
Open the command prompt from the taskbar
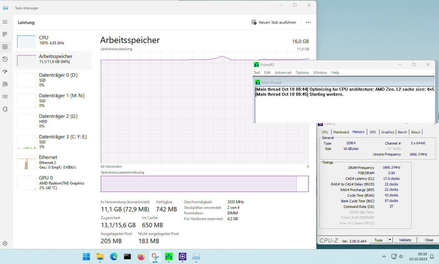coord(127,257)
